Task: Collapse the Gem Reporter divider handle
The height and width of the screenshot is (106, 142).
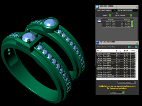Action: tap(117, 13)
